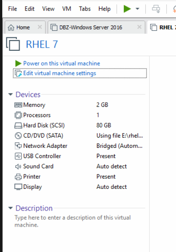
Task: Click the Display monitor icon
Action: coord(18,187)
